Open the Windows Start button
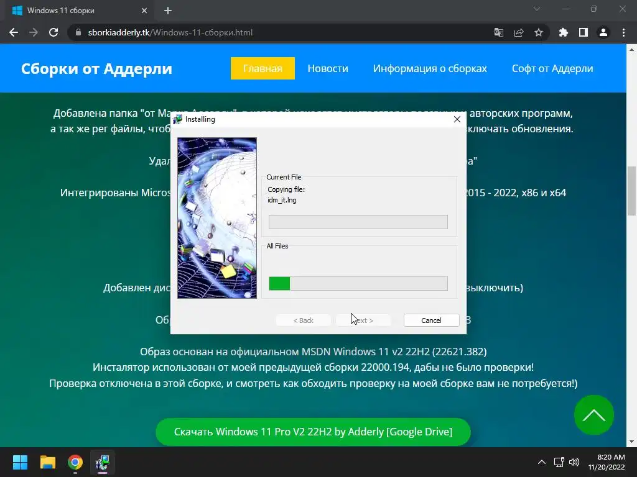Screen dimensions: 637x477 click(21, 462)
